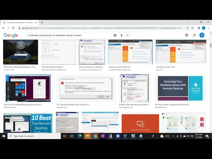The height and width of the screenshot is (159, 212).
Task: Open Ubuntu 20.04 Remote Desktop thumbnail
Action: point(28,88)
